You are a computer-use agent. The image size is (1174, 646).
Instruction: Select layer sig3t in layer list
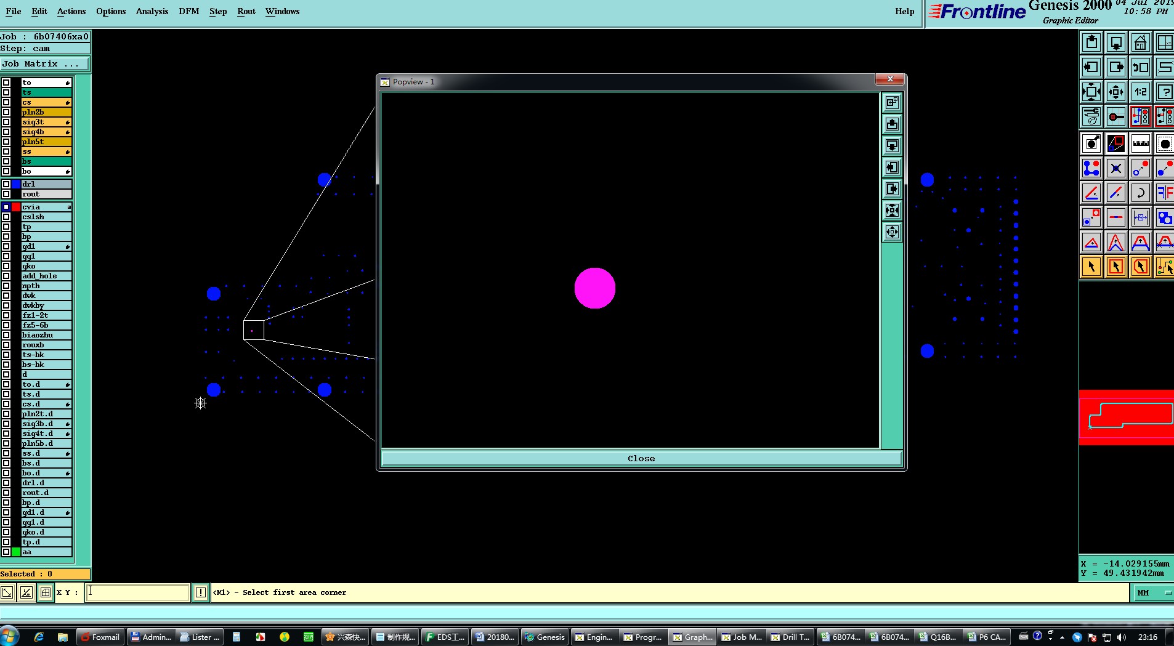(47, 122)
